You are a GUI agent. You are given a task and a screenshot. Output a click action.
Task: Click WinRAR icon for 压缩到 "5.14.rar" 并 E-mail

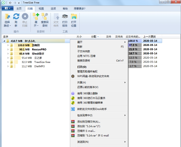click(x=73, y=135)
